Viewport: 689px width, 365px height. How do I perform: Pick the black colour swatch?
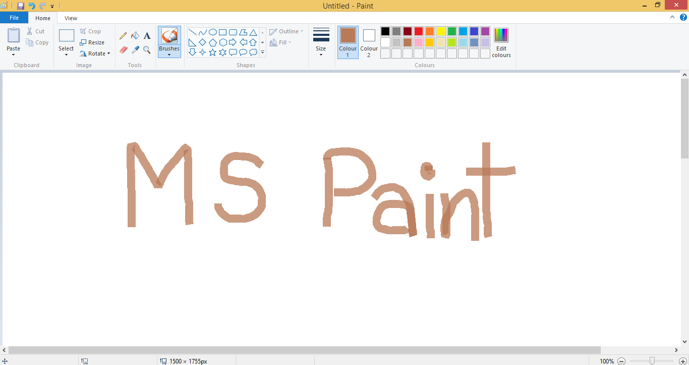(x=385, y=31)
